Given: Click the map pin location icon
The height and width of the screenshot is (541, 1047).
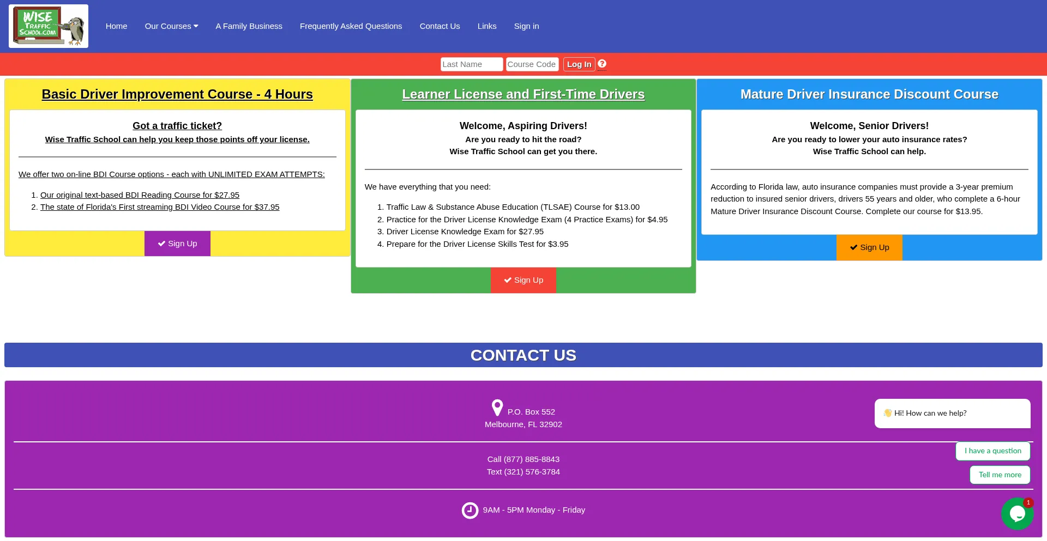Looking at the screenshot, I should 497,408.
